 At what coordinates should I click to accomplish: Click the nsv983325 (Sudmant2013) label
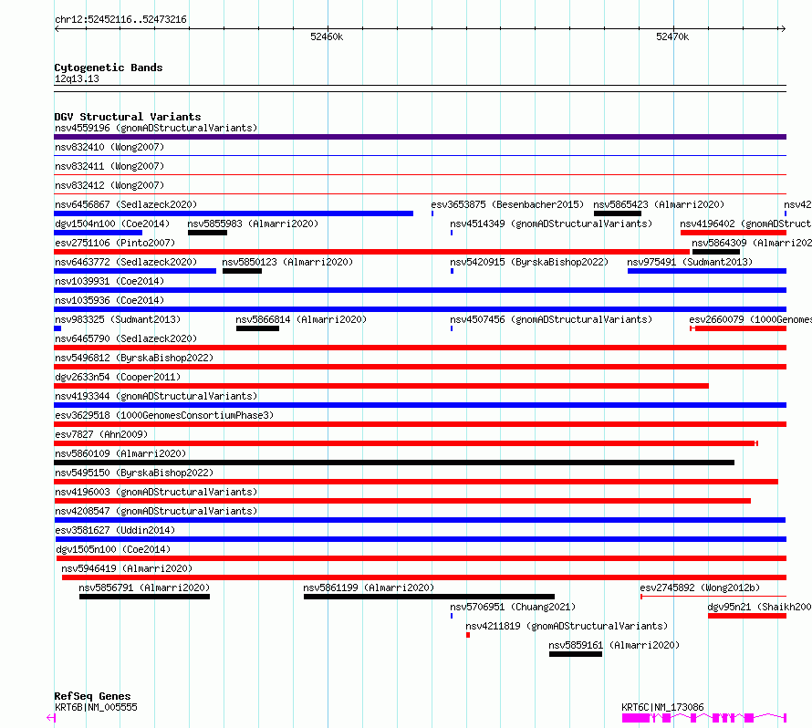point(118,319)
